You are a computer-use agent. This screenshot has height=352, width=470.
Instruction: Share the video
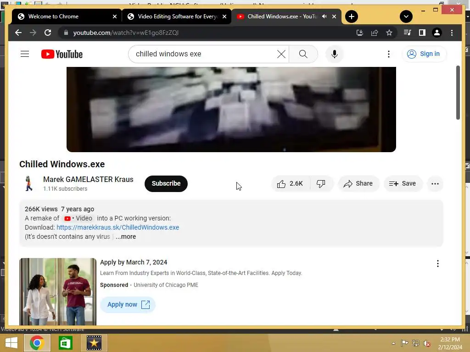click(358, 183)
